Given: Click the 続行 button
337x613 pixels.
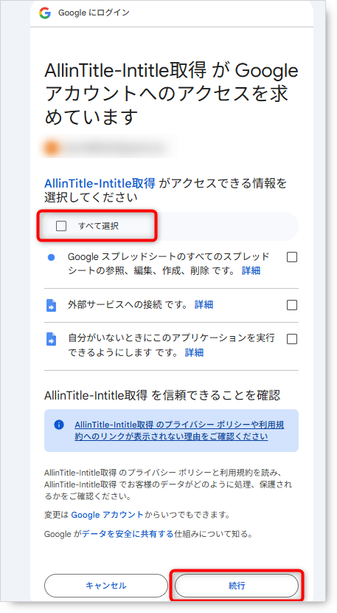Looking at the screenshot, I should tap(237, 586).
